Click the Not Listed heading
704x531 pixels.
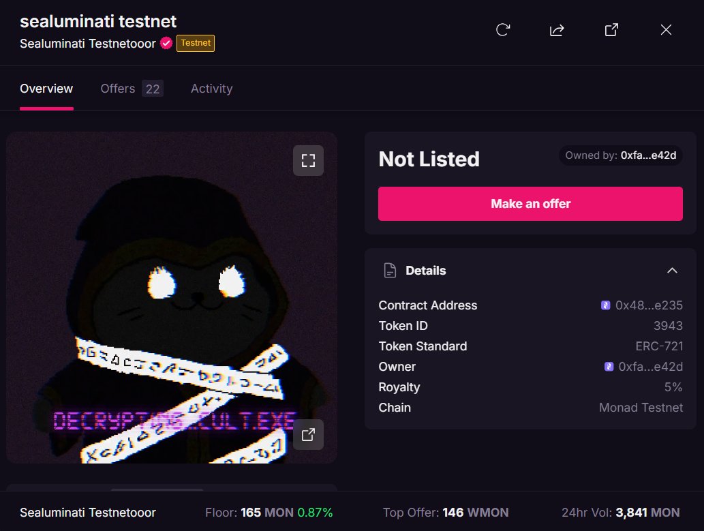click(429, 159)
